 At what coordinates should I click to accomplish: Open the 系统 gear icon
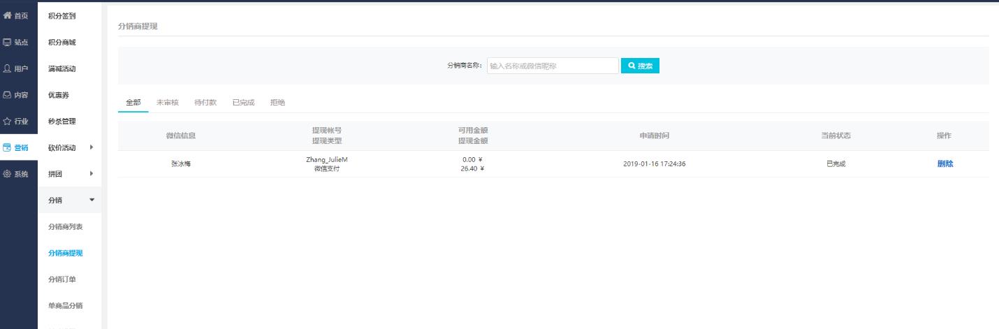point(8,174)
